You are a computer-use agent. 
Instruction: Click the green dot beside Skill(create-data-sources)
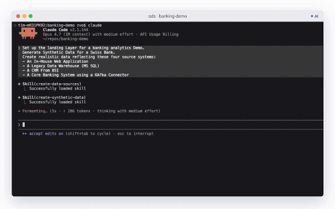click(x=19, y=84)
